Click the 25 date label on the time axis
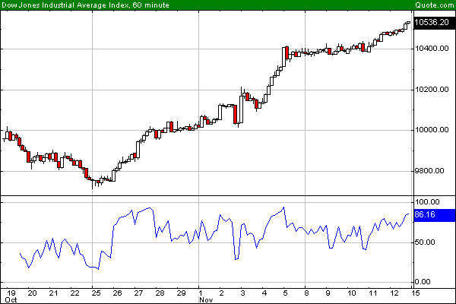The width and height of the screenshot is (456, 304). (96, 293)
